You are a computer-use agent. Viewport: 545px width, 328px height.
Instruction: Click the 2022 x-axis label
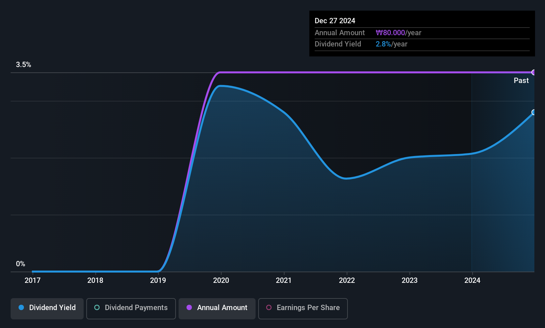point(347,281)
